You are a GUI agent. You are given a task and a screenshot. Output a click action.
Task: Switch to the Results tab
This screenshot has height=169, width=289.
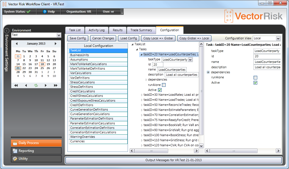(118, 30)
